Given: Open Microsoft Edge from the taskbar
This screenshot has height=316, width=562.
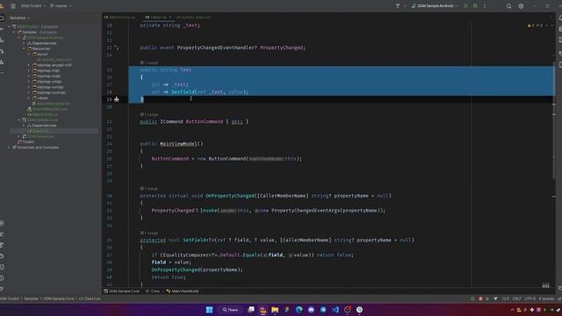Looking at the screenshot, I should tap(299, 310).
